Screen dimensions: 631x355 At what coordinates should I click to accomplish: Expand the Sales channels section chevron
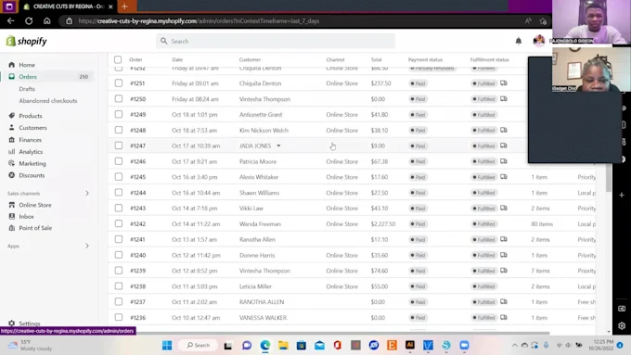pos(87,194)
